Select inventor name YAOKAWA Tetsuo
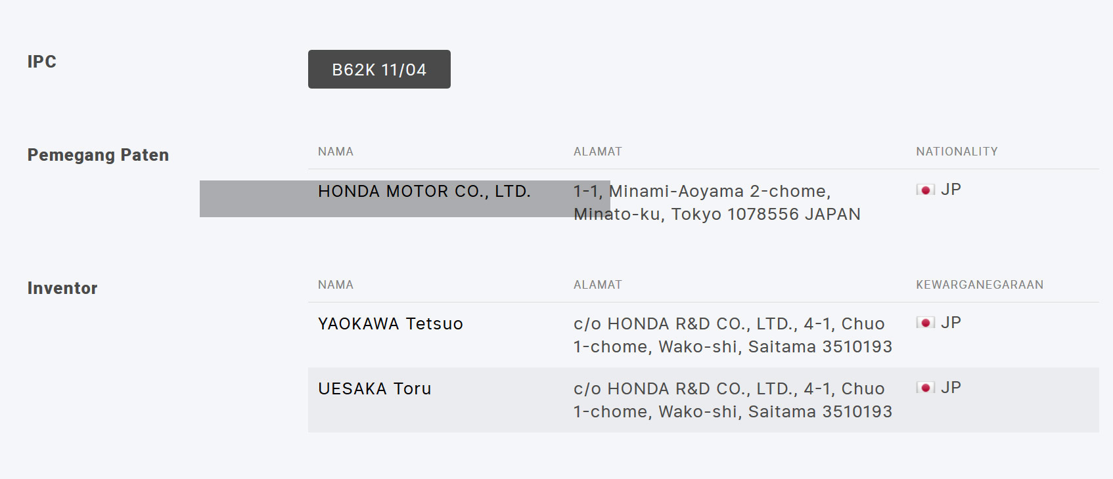The width and height of the screenshot is (1113, 479). 390,324
